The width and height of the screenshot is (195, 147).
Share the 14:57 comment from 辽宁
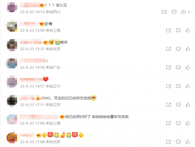169,86
